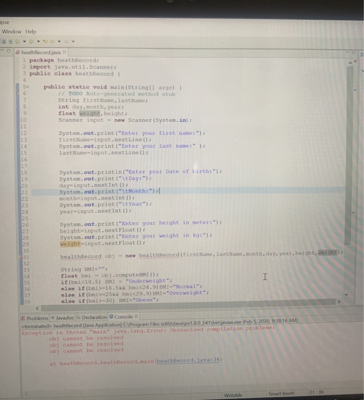364x400 pixels.
Task: Click the editor scroll up arrow
Action: (350, 62)
